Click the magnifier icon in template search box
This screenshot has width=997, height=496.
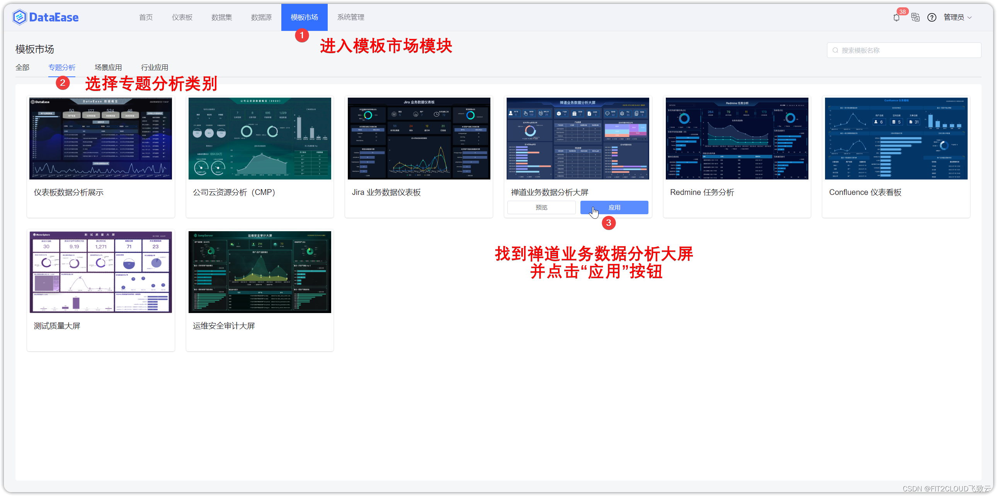(835, 50)
